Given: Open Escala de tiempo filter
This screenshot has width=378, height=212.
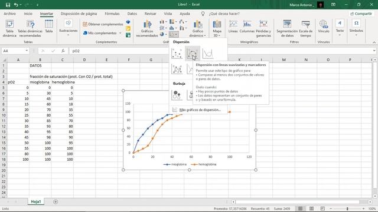Looking at the screenshot, I should pyautogui.click(x=306, y=29).
